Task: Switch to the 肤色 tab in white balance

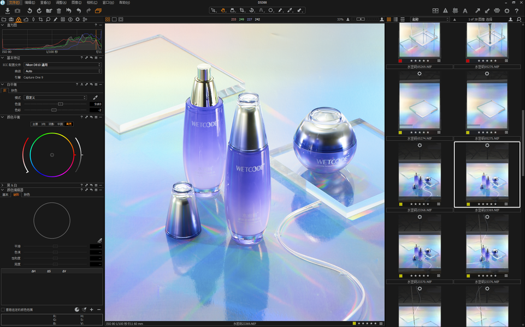Action: pyautogui.click(x=14, y=90)
